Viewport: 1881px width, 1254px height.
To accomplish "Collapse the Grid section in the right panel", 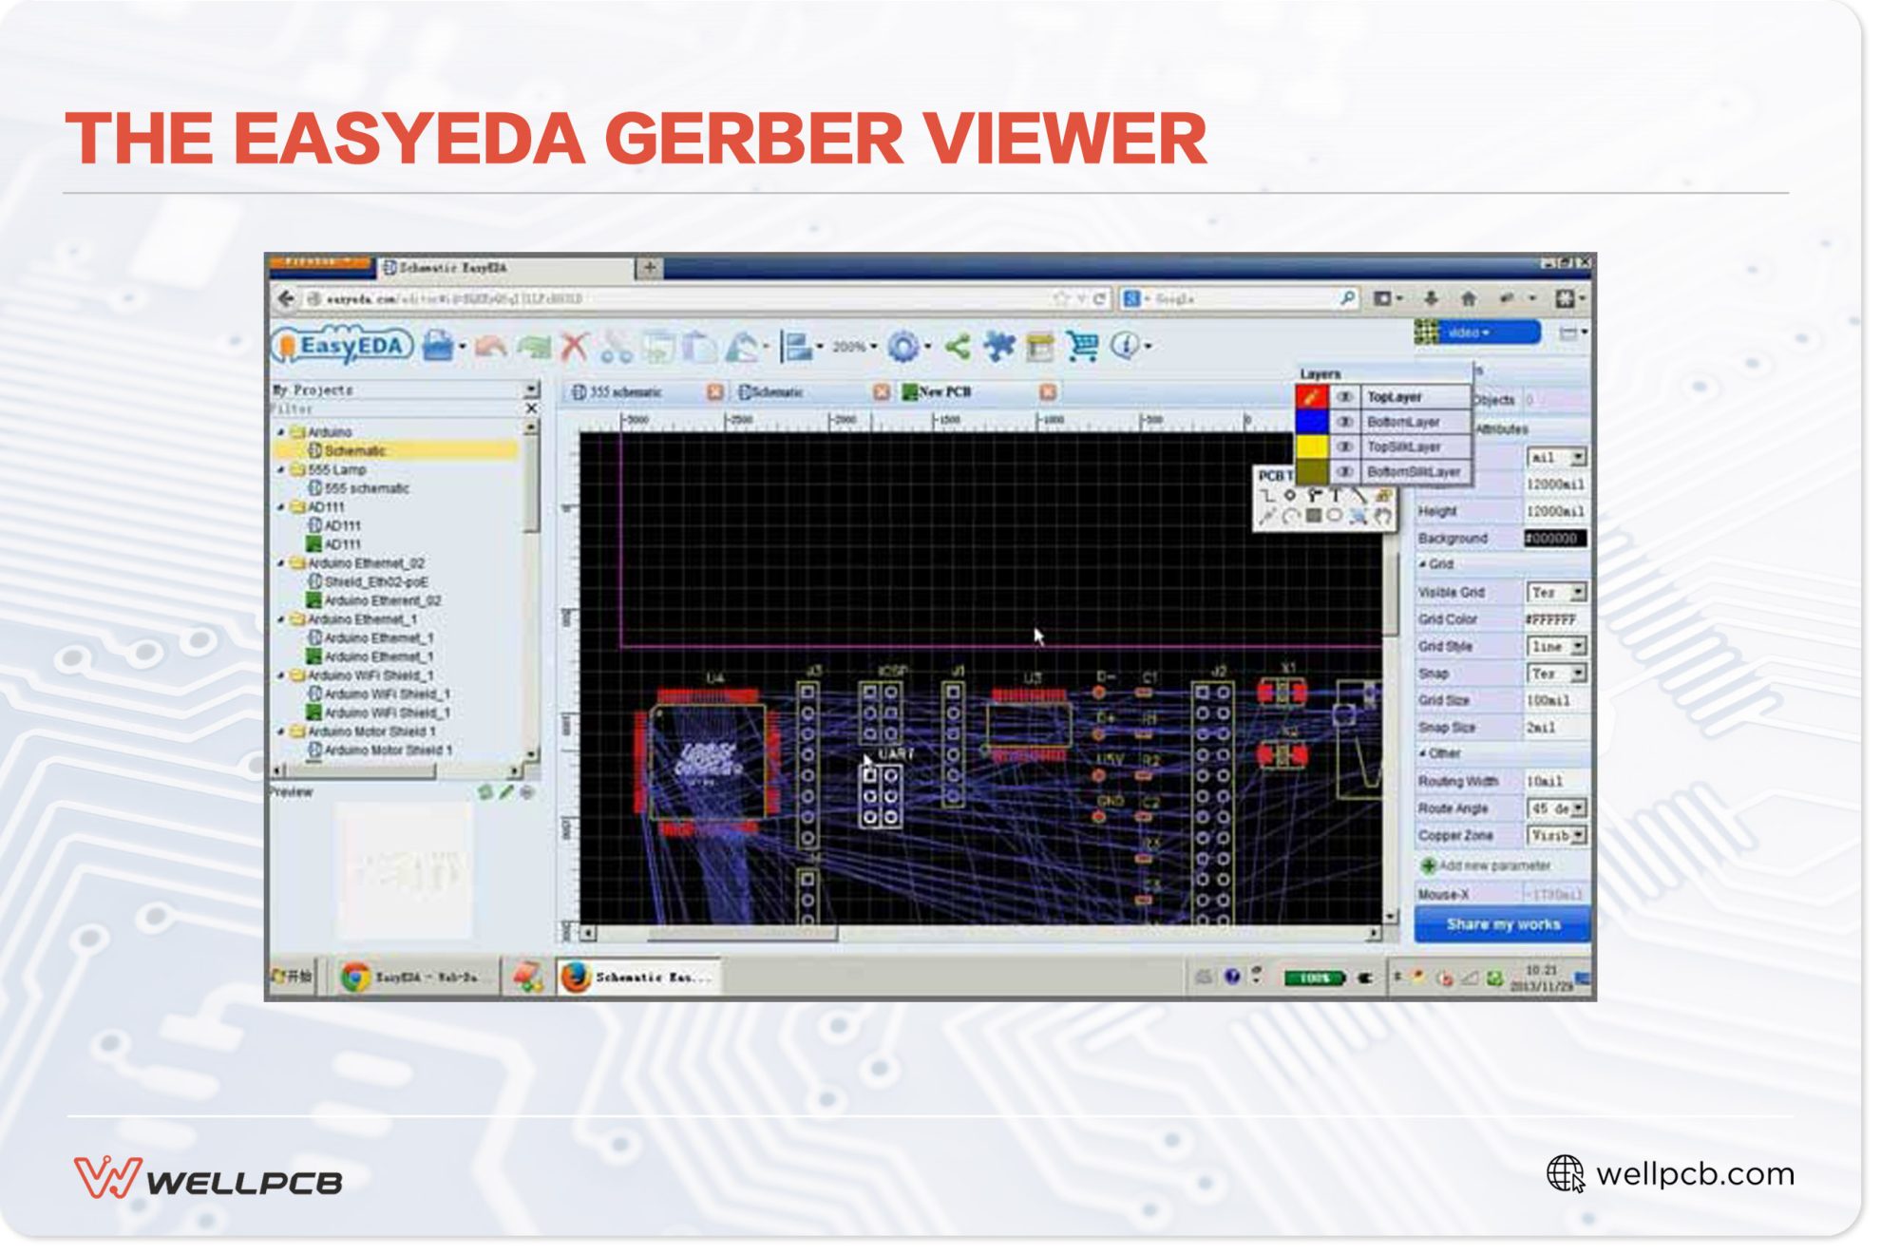I will pos(1424,563).
